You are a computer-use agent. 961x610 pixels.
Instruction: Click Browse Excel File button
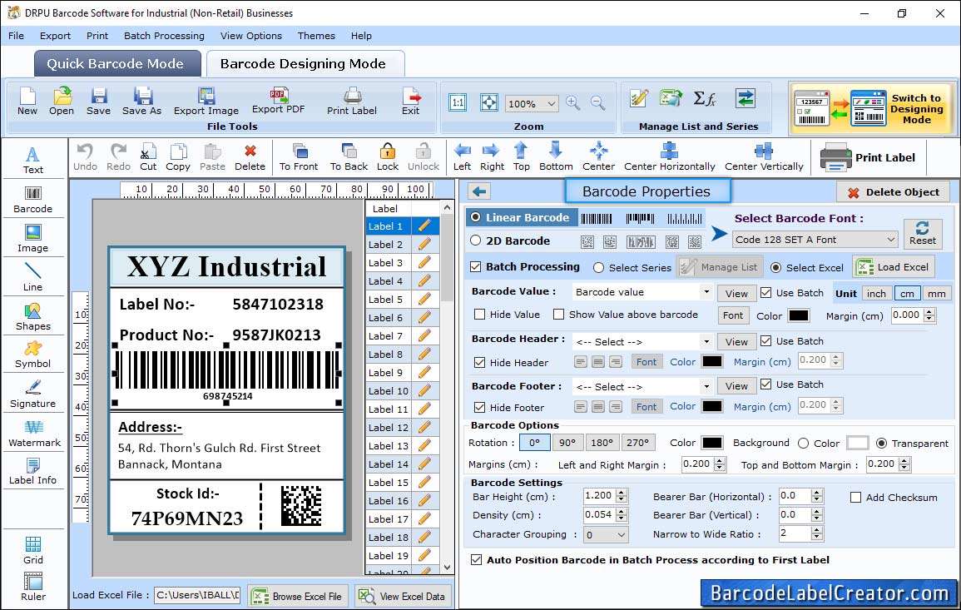point(298,596)
